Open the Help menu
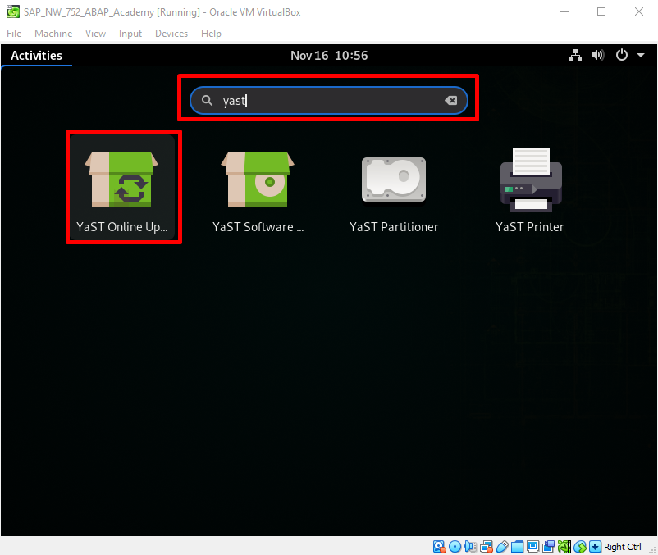This screenshot has width=658, height=555. [211, 34]
